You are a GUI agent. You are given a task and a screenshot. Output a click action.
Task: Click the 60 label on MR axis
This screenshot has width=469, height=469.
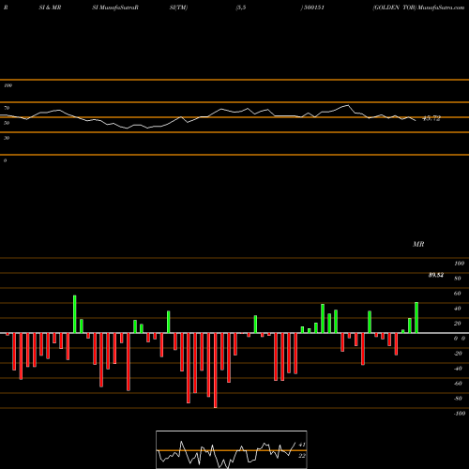458,294
